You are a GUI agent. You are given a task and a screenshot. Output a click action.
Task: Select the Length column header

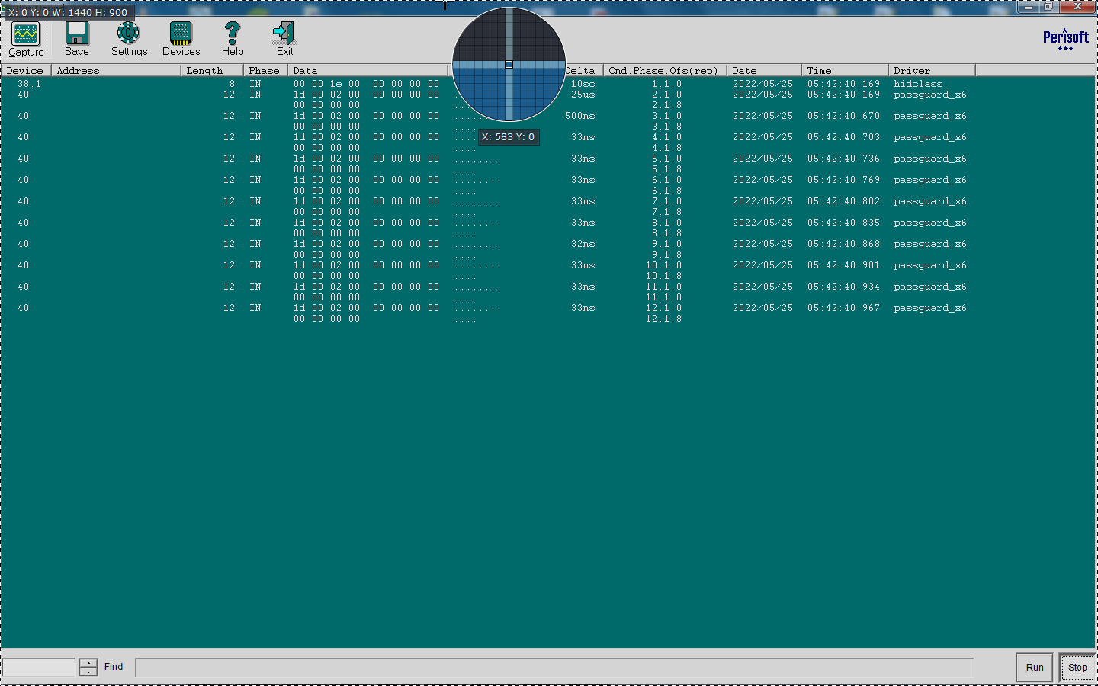click(x=212, y=70)
